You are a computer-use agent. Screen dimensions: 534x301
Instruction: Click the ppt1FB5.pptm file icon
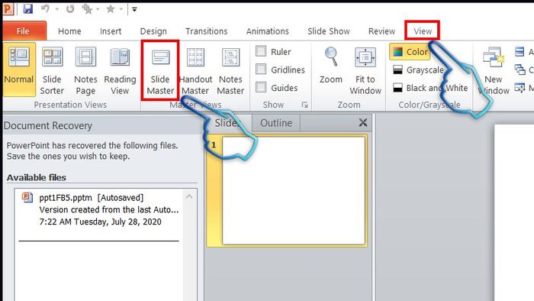coord(27,197)
